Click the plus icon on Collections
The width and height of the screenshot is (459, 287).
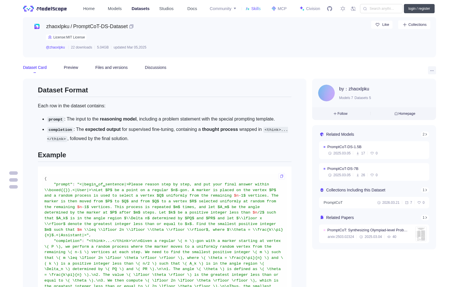(x=405, y=25)
